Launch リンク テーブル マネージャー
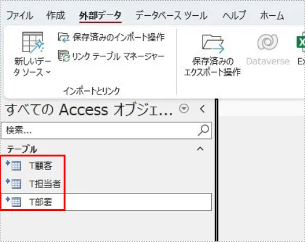The image size is (305, 242). (118, 56)
